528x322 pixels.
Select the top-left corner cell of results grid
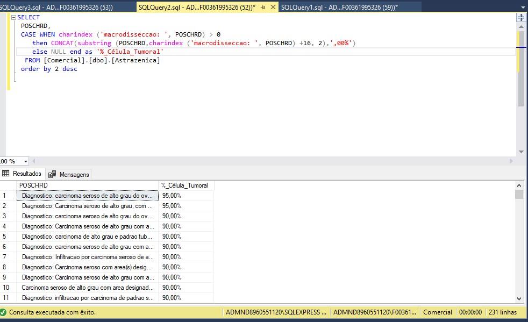pyautogui.click(x=8, y=185)
